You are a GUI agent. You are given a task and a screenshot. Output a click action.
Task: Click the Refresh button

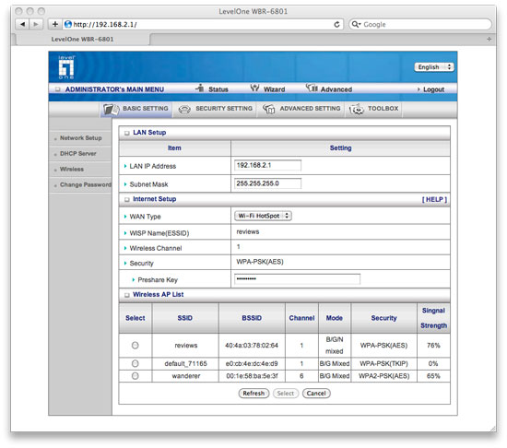coord(253,394)
